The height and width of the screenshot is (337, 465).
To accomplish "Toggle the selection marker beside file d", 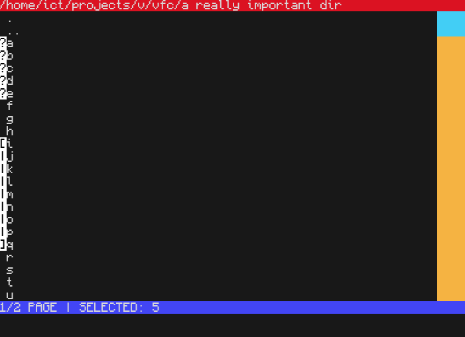I will tap(3, 81).
